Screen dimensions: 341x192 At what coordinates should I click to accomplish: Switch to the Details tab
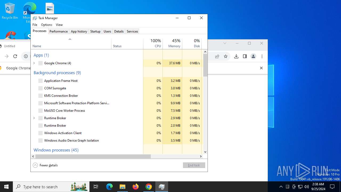click(119, 31)
